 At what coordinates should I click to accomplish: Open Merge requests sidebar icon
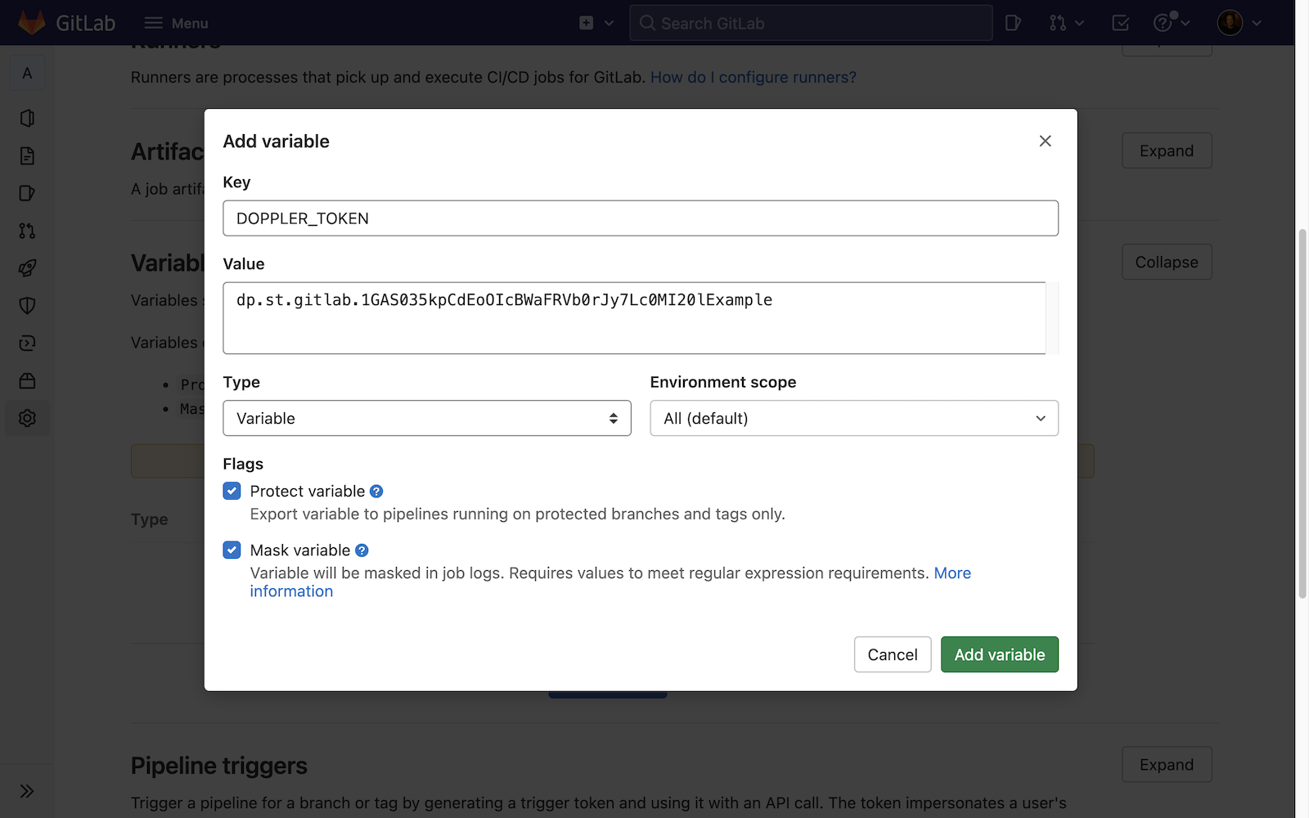[x=27, y=231]
